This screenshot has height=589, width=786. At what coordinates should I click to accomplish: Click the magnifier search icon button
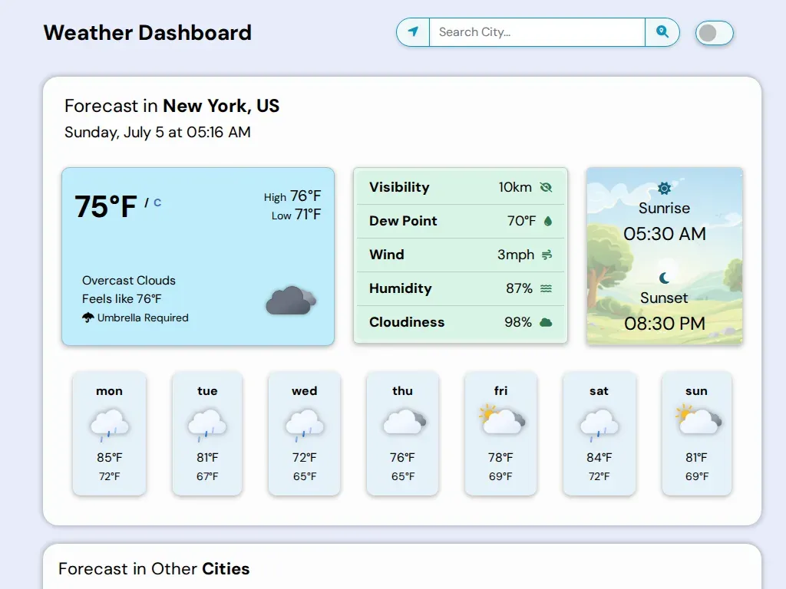click(662, 32)
